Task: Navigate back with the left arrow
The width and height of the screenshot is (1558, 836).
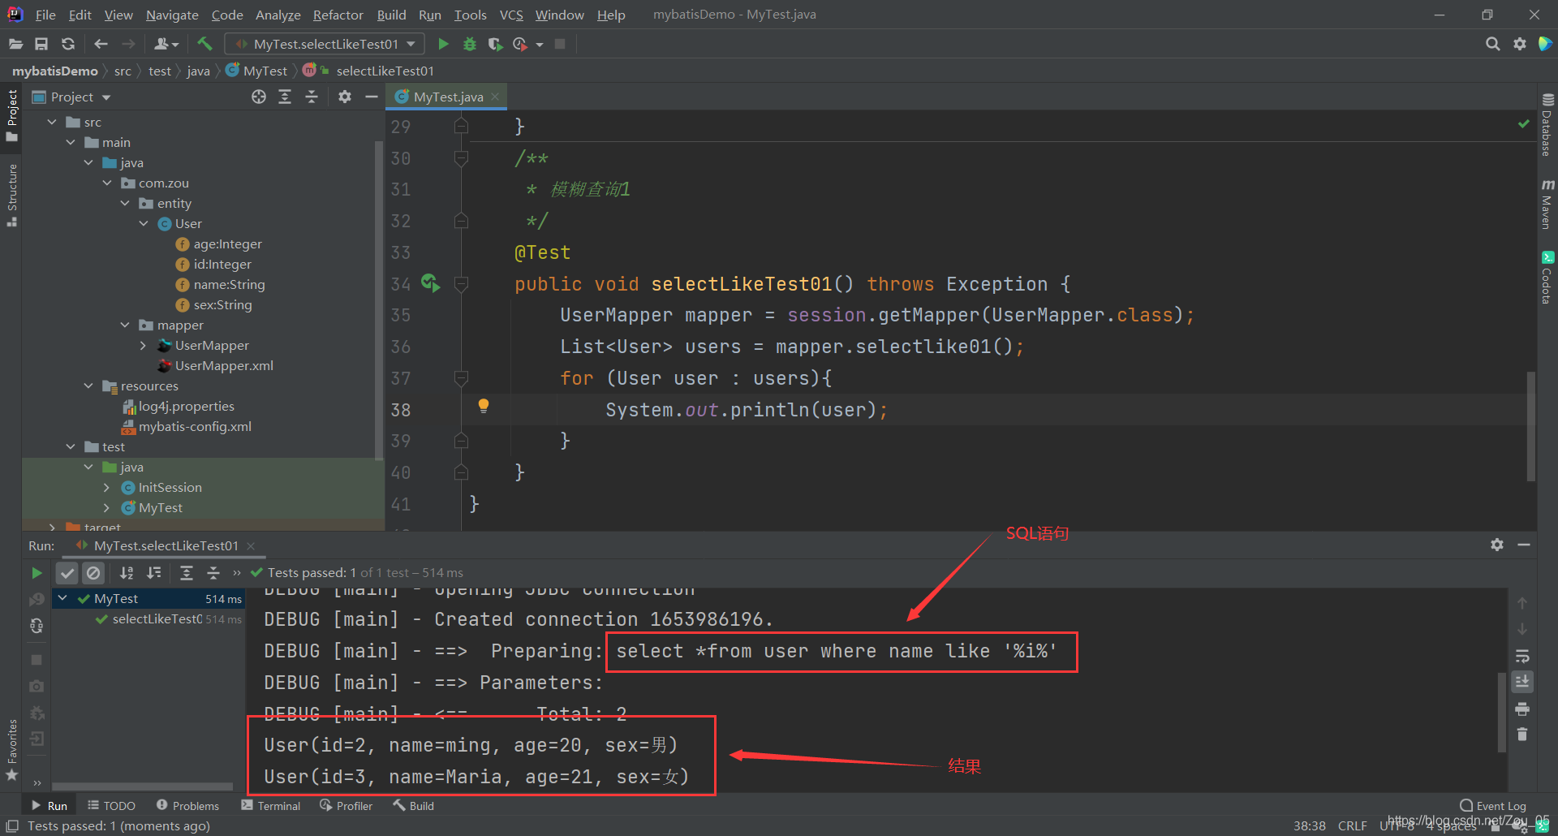Action: click(x=101, y=44)
